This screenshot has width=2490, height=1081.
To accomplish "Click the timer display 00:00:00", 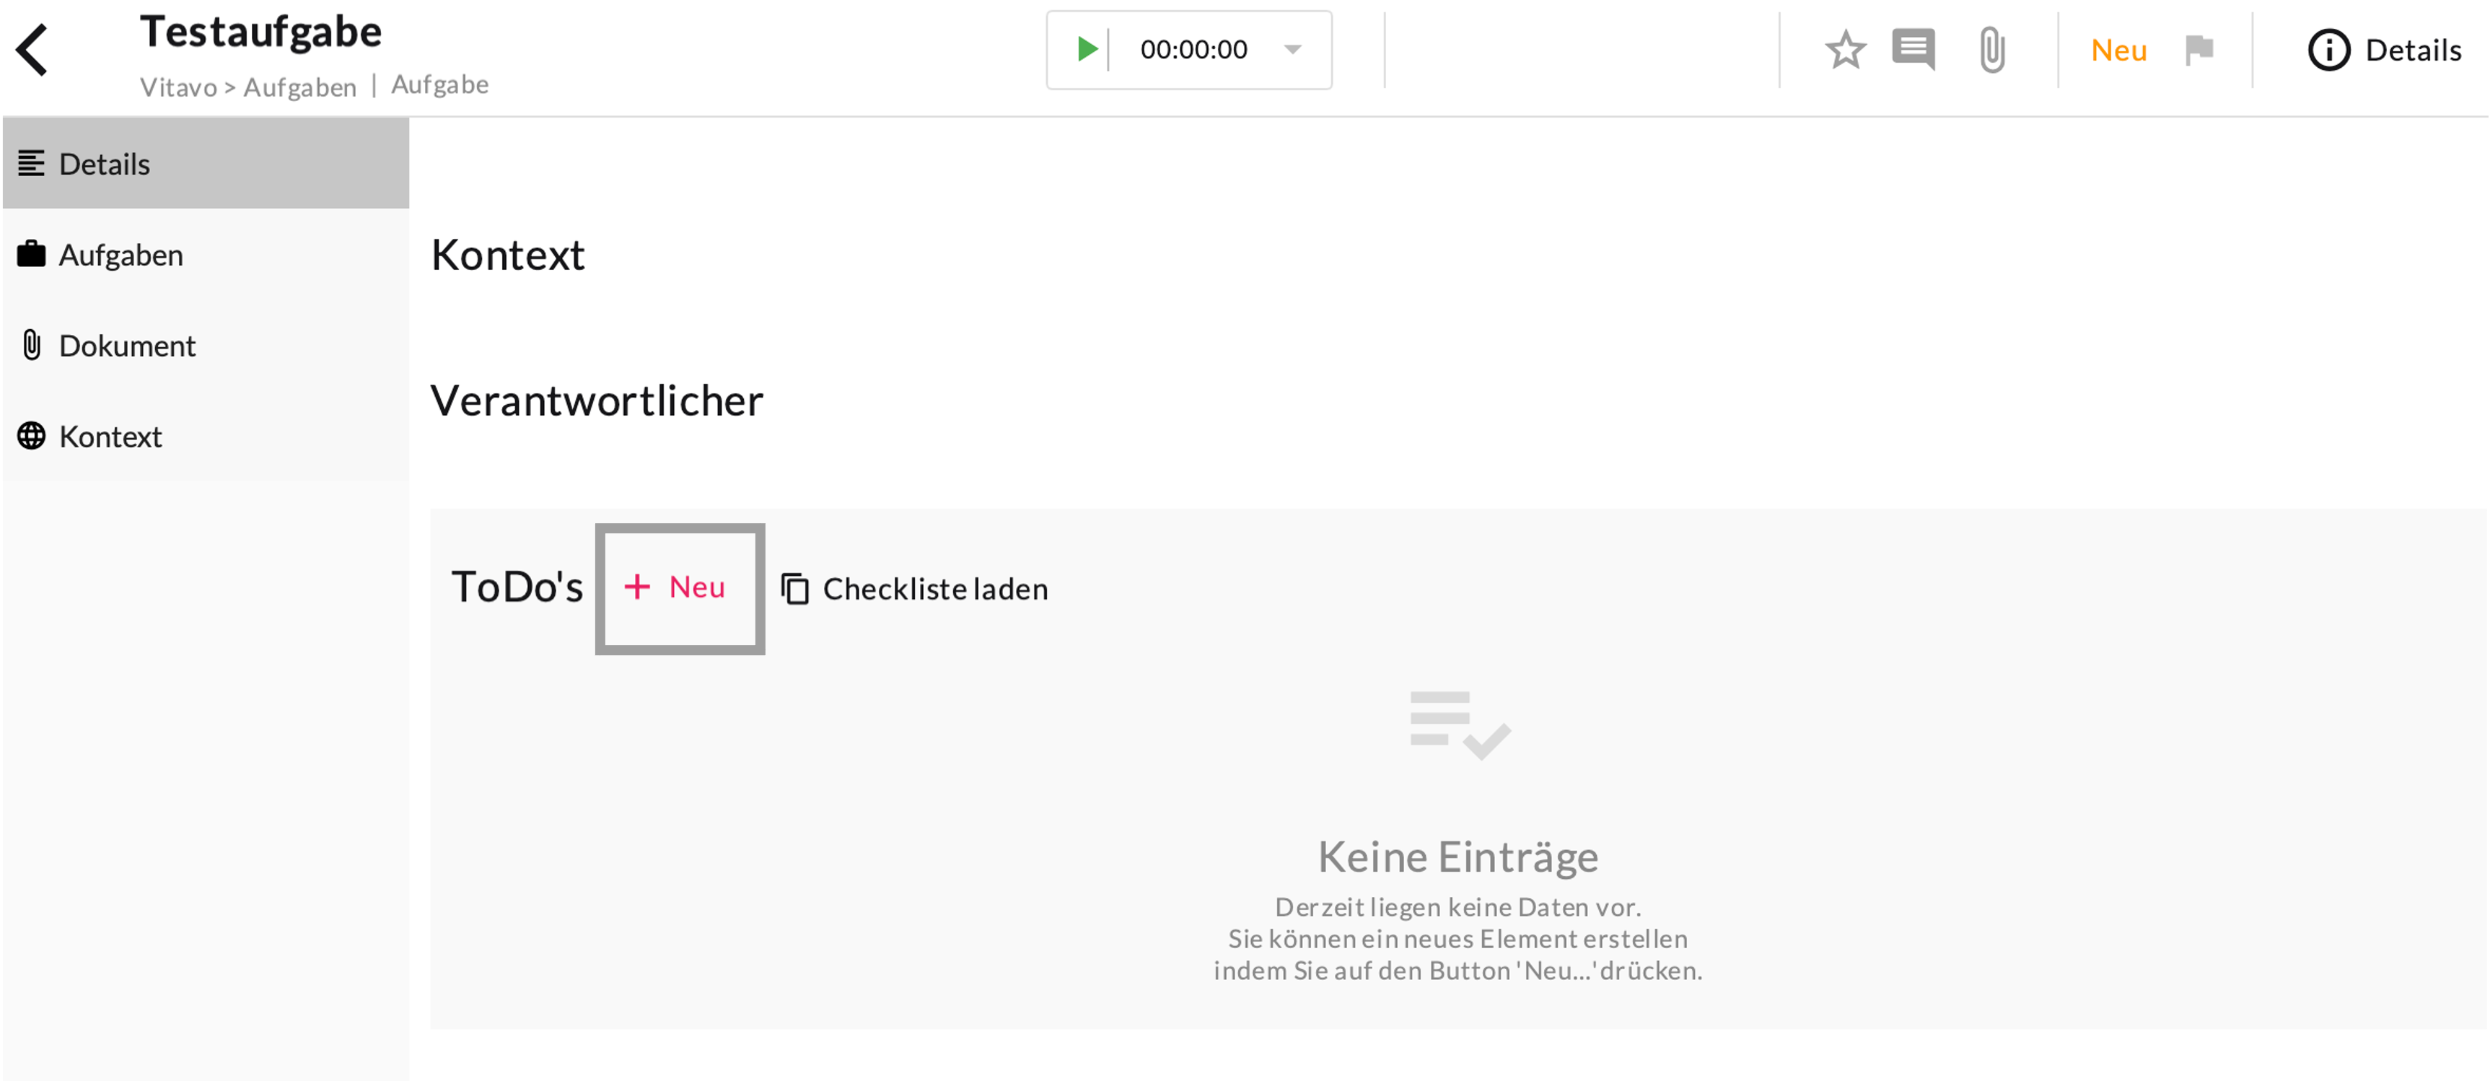I will (x=1193, y=49).
